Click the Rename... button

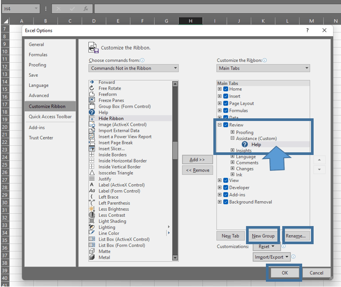[296, 236]
